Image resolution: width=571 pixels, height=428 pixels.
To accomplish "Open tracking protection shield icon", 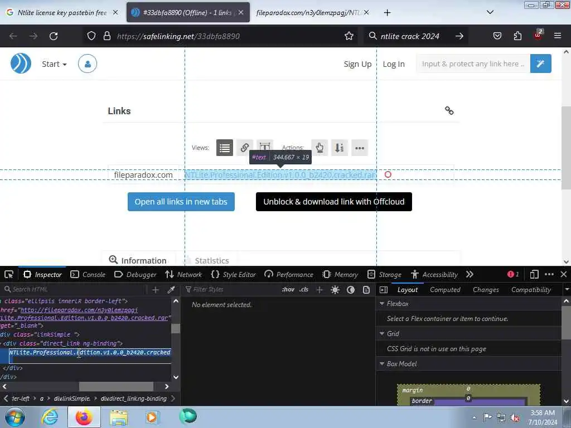I will [91, 36].
